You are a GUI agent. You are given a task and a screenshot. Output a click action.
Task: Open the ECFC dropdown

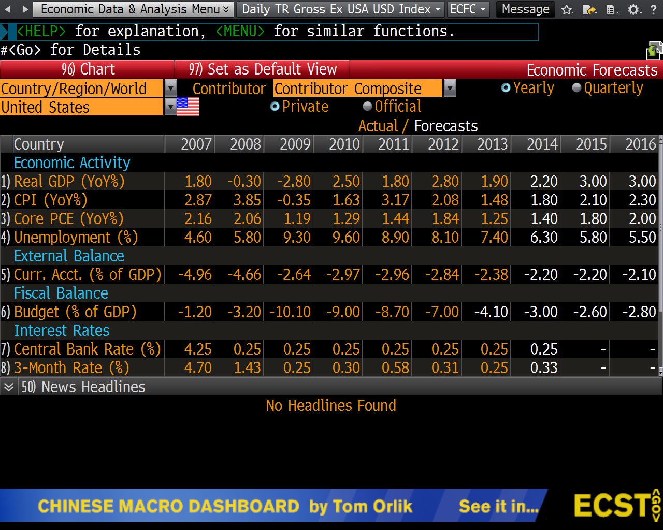click(468, 9)
